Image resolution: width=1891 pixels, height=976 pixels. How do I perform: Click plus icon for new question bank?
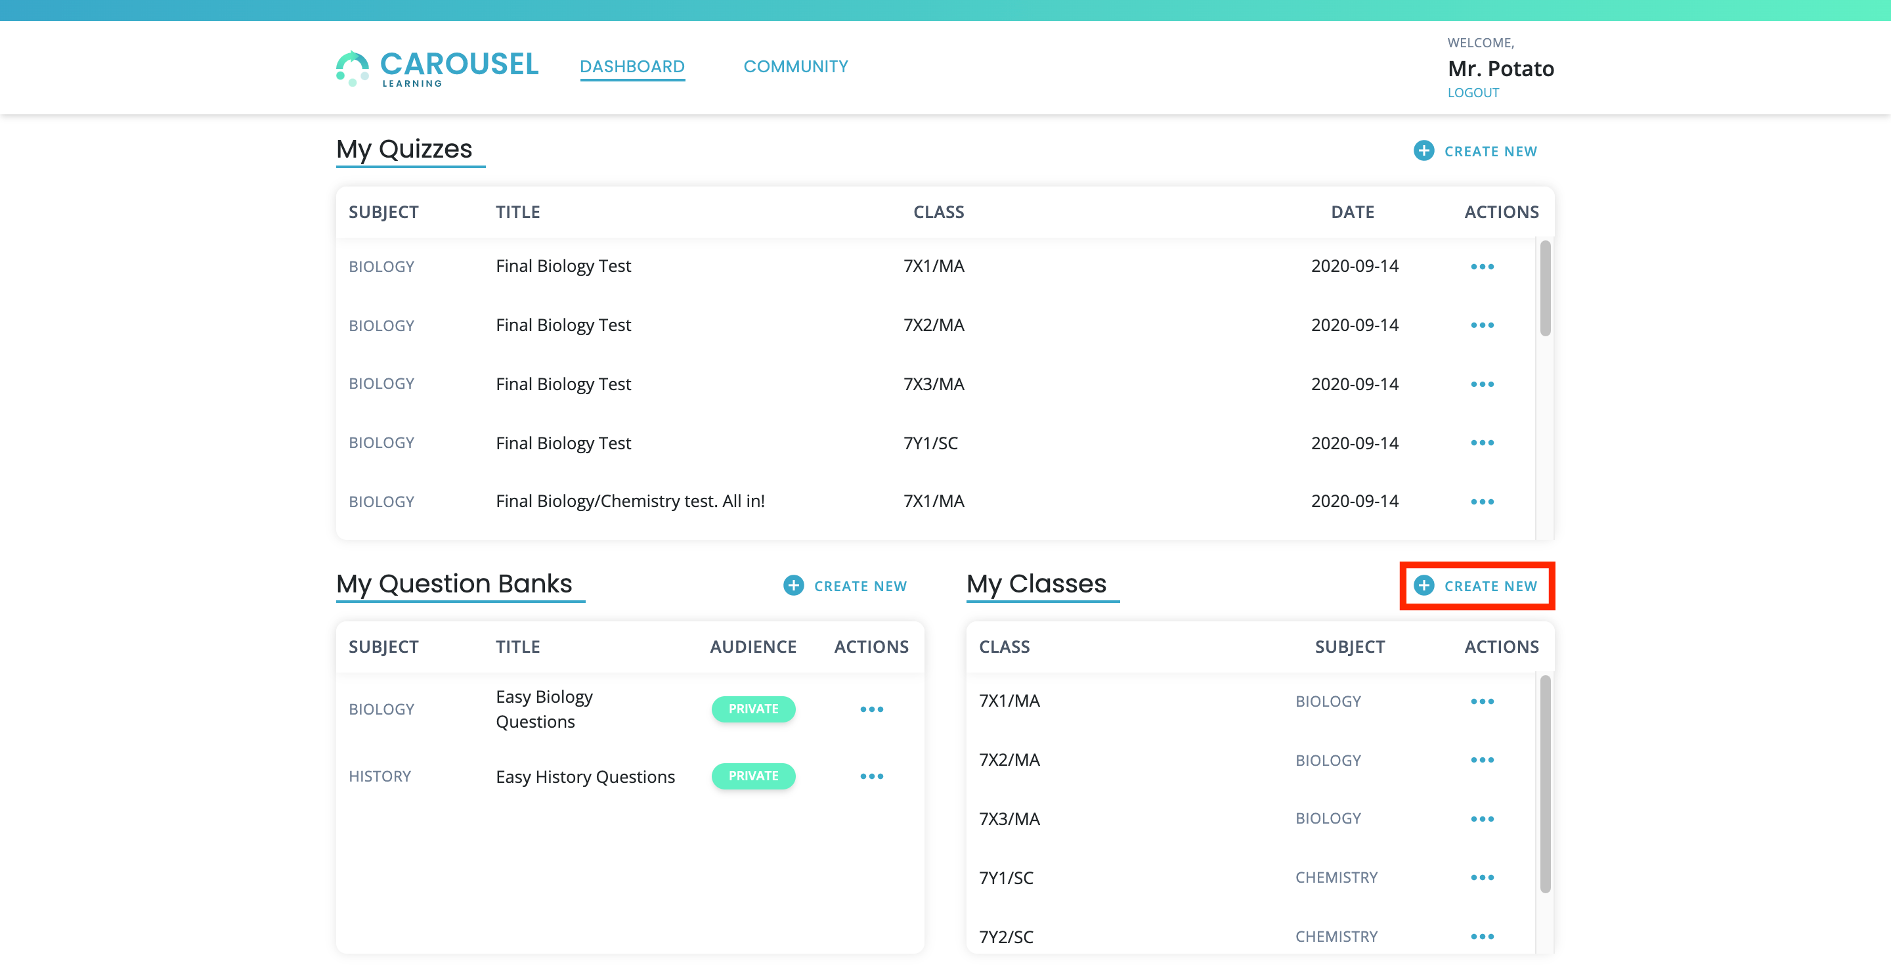click(794, 585)
